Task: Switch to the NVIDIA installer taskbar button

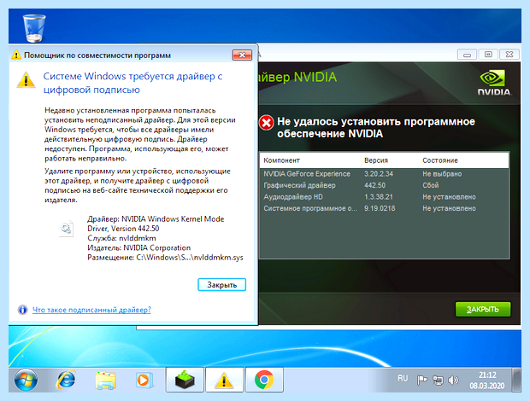Action: 185,380
